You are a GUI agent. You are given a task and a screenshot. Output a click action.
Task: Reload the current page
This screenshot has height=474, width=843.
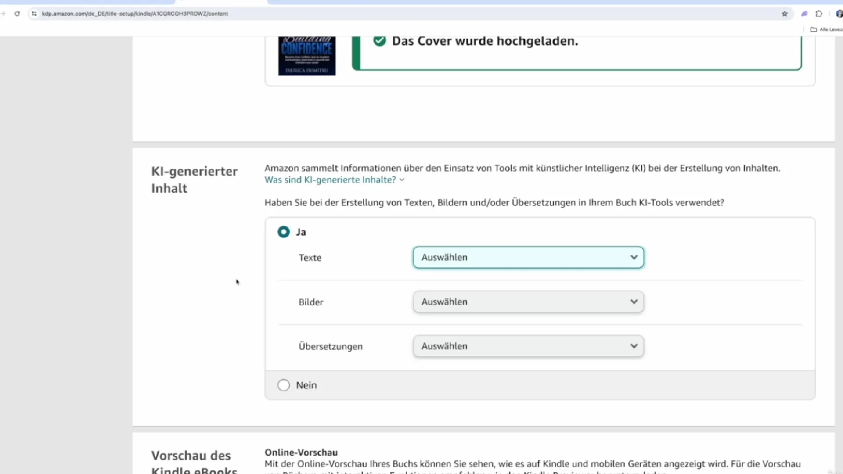[x=17, y=14]
